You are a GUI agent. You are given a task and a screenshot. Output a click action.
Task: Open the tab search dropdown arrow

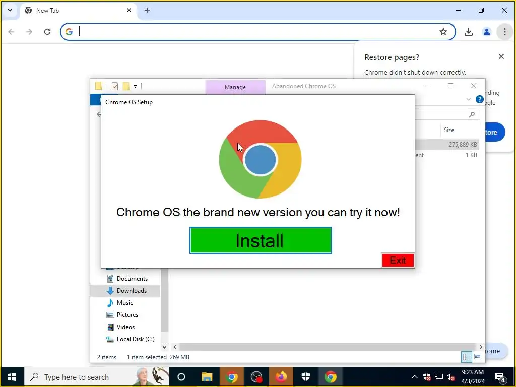click(10, 10)
